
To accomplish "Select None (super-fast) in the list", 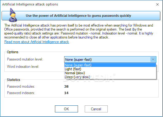I will click(x=110, y=65).
